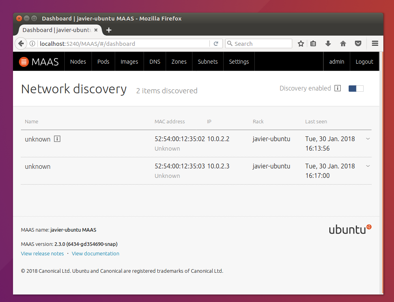The width and height of the screenshot is (394, 302).
Task: Bookmark this page with the star icon
Action: [301, 43]
